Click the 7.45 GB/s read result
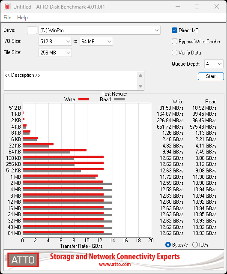The image size is (227, 274). coord(206,152)
